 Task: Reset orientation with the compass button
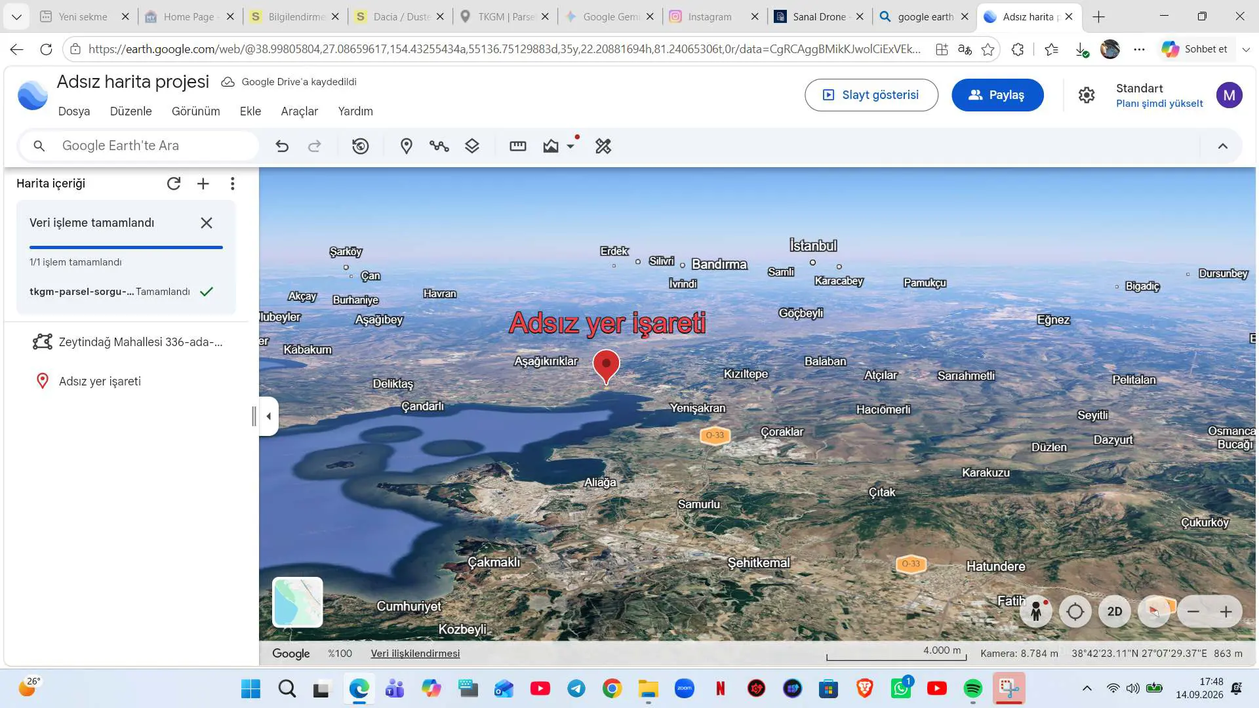[1154, 612]
